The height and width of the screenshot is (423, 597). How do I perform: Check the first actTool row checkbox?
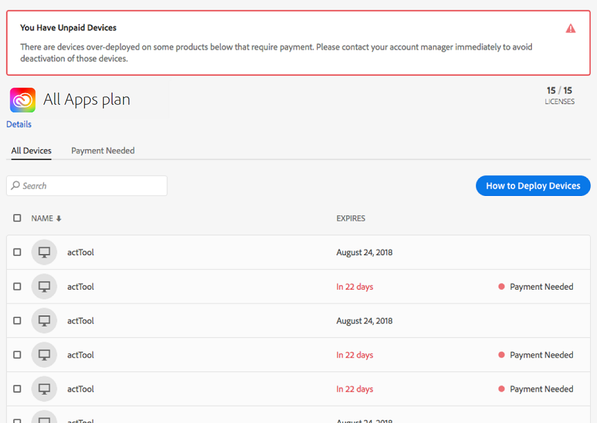pos(17,253)
